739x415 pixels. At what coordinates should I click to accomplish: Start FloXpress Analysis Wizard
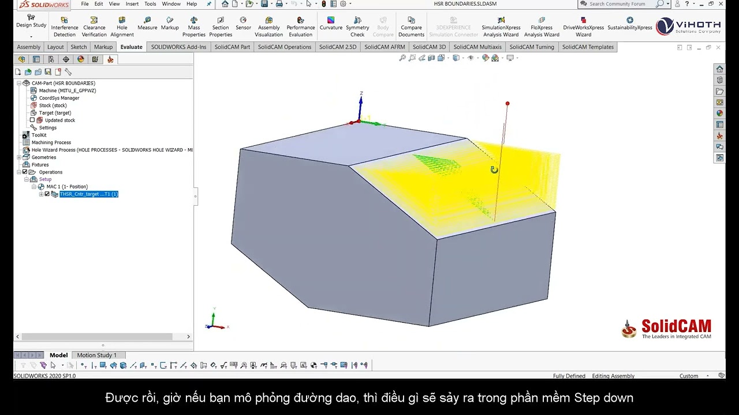point(542,27)
